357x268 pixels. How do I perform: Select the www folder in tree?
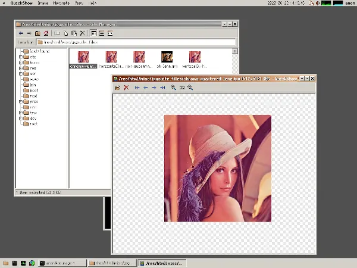pos(31,79)
